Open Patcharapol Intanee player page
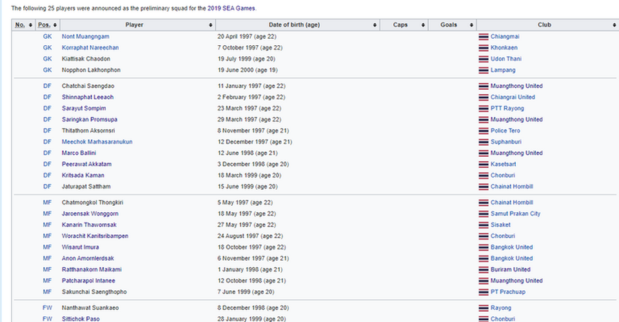 (x=88, y=281)
